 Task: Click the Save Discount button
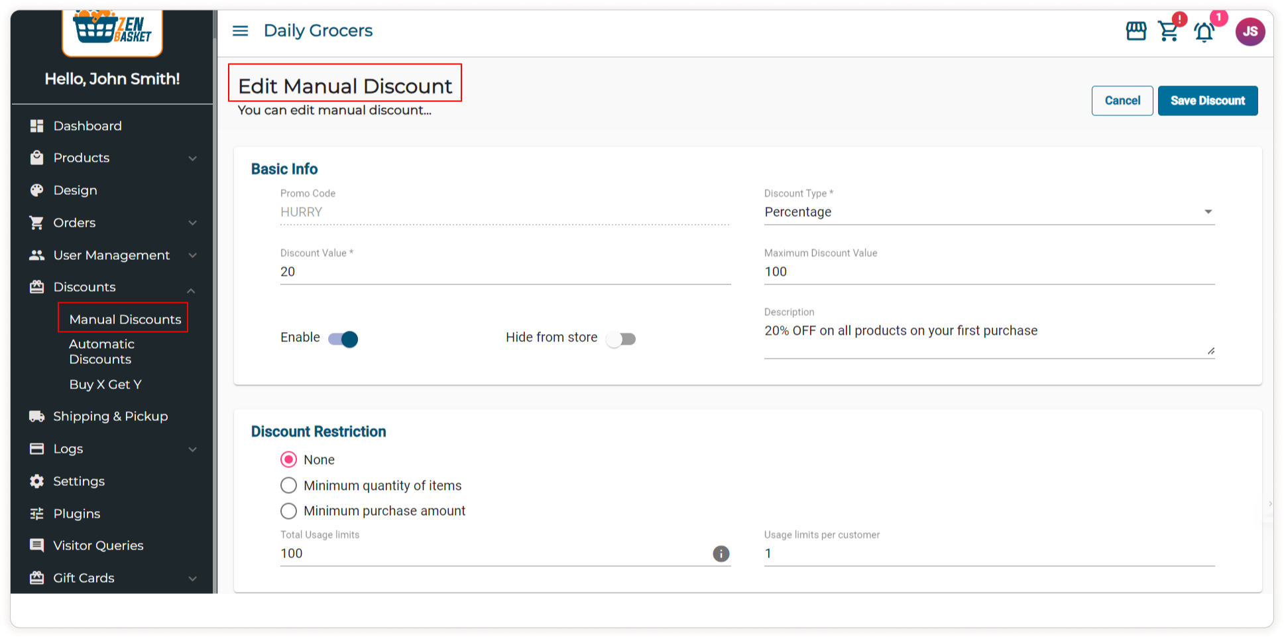click(1207, 101)
